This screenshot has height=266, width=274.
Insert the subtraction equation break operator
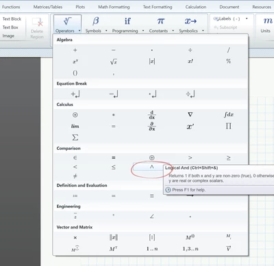click(114, 94)
